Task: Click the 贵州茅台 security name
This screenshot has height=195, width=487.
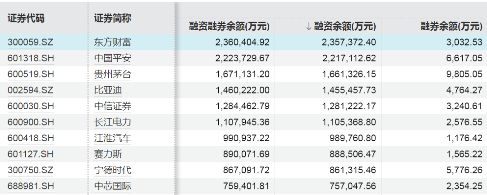Action: point(113,74)
